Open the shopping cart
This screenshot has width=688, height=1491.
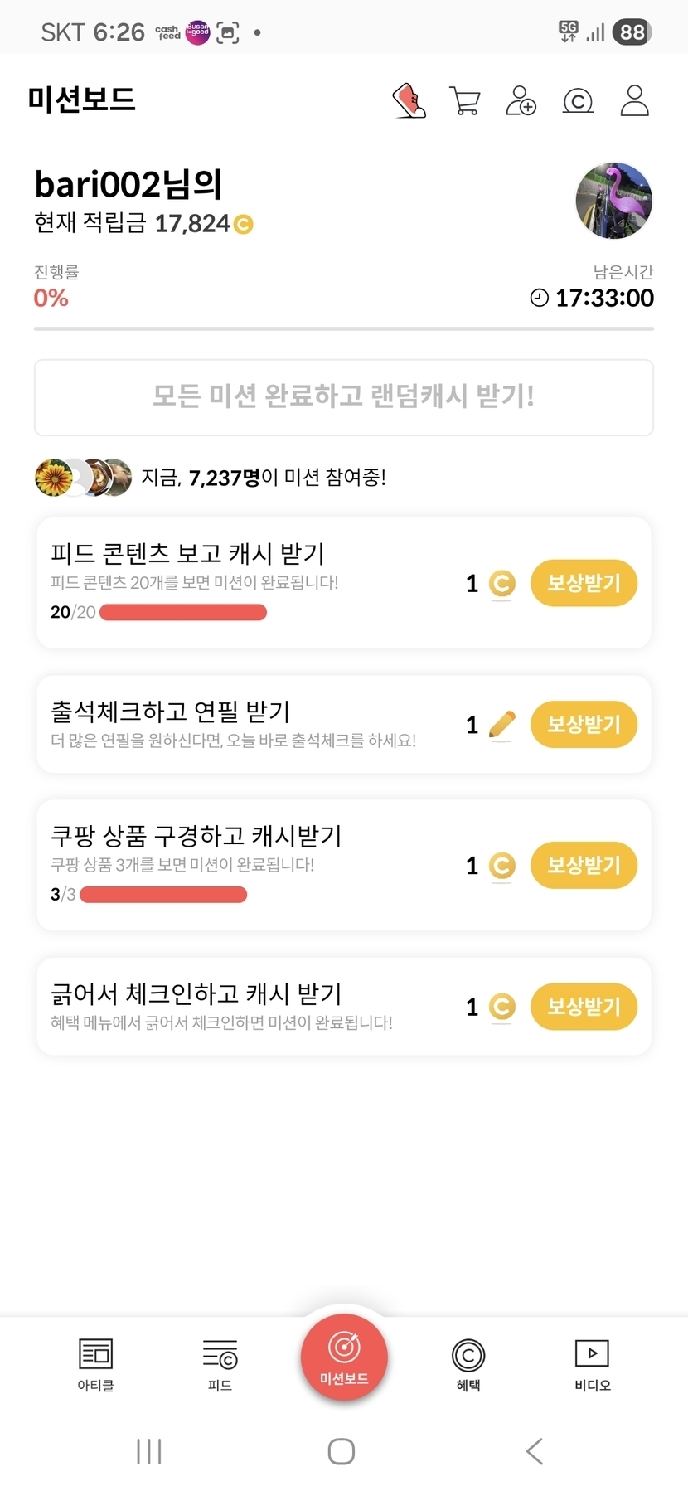(465, 100)
